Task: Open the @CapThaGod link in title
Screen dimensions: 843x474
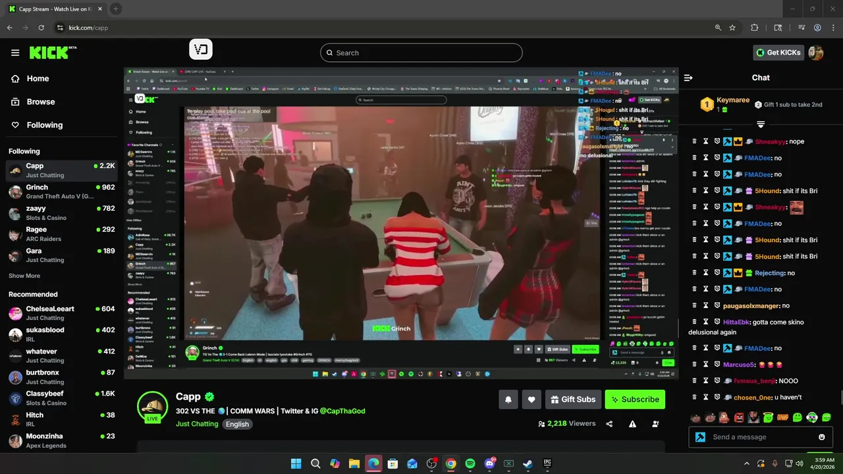Action: 342,411
